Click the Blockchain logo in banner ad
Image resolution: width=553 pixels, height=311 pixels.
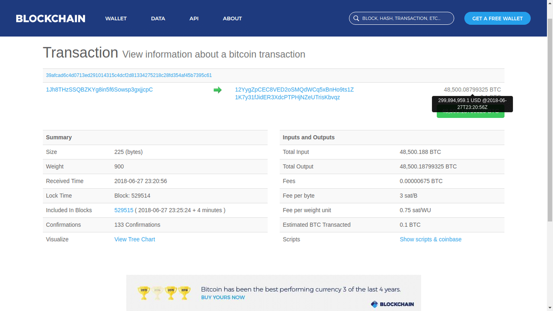click(392, 304)
